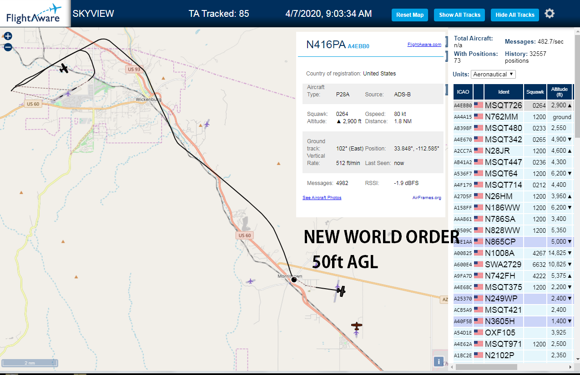Click Show All Tracks
580x375 pixels.
[459, 15]
